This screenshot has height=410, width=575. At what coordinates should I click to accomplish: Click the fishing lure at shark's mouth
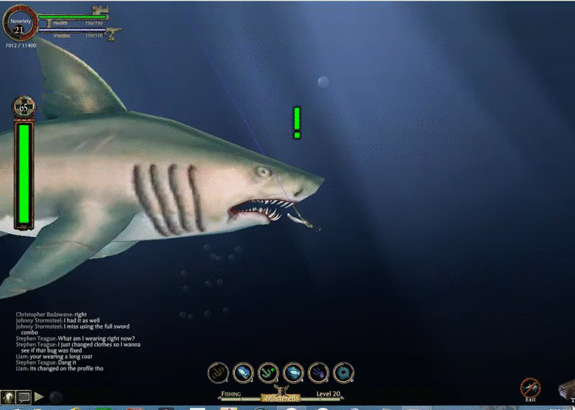(x=303, y=222)
